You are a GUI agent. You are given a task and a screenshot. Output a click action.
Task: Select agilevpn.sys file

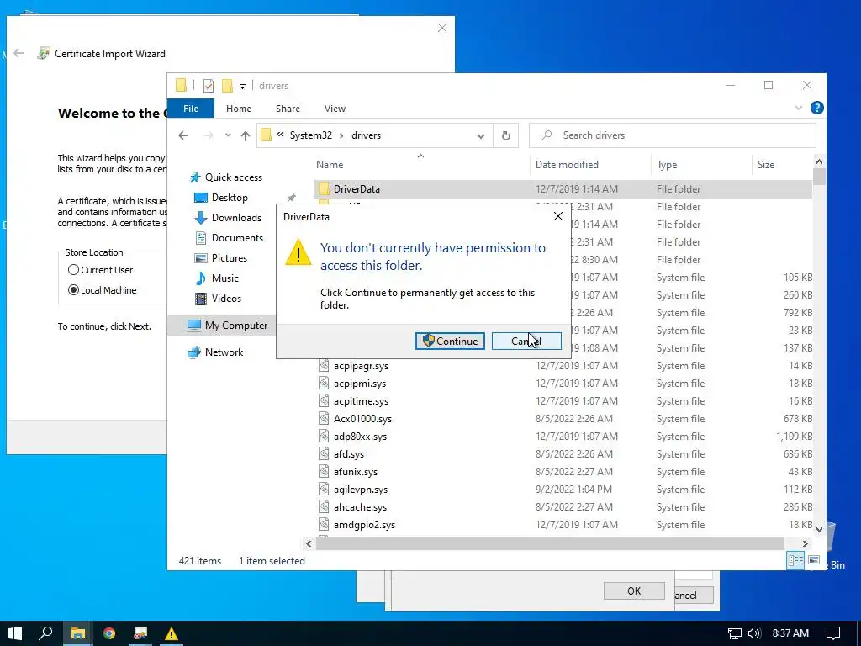pos(360,489)
